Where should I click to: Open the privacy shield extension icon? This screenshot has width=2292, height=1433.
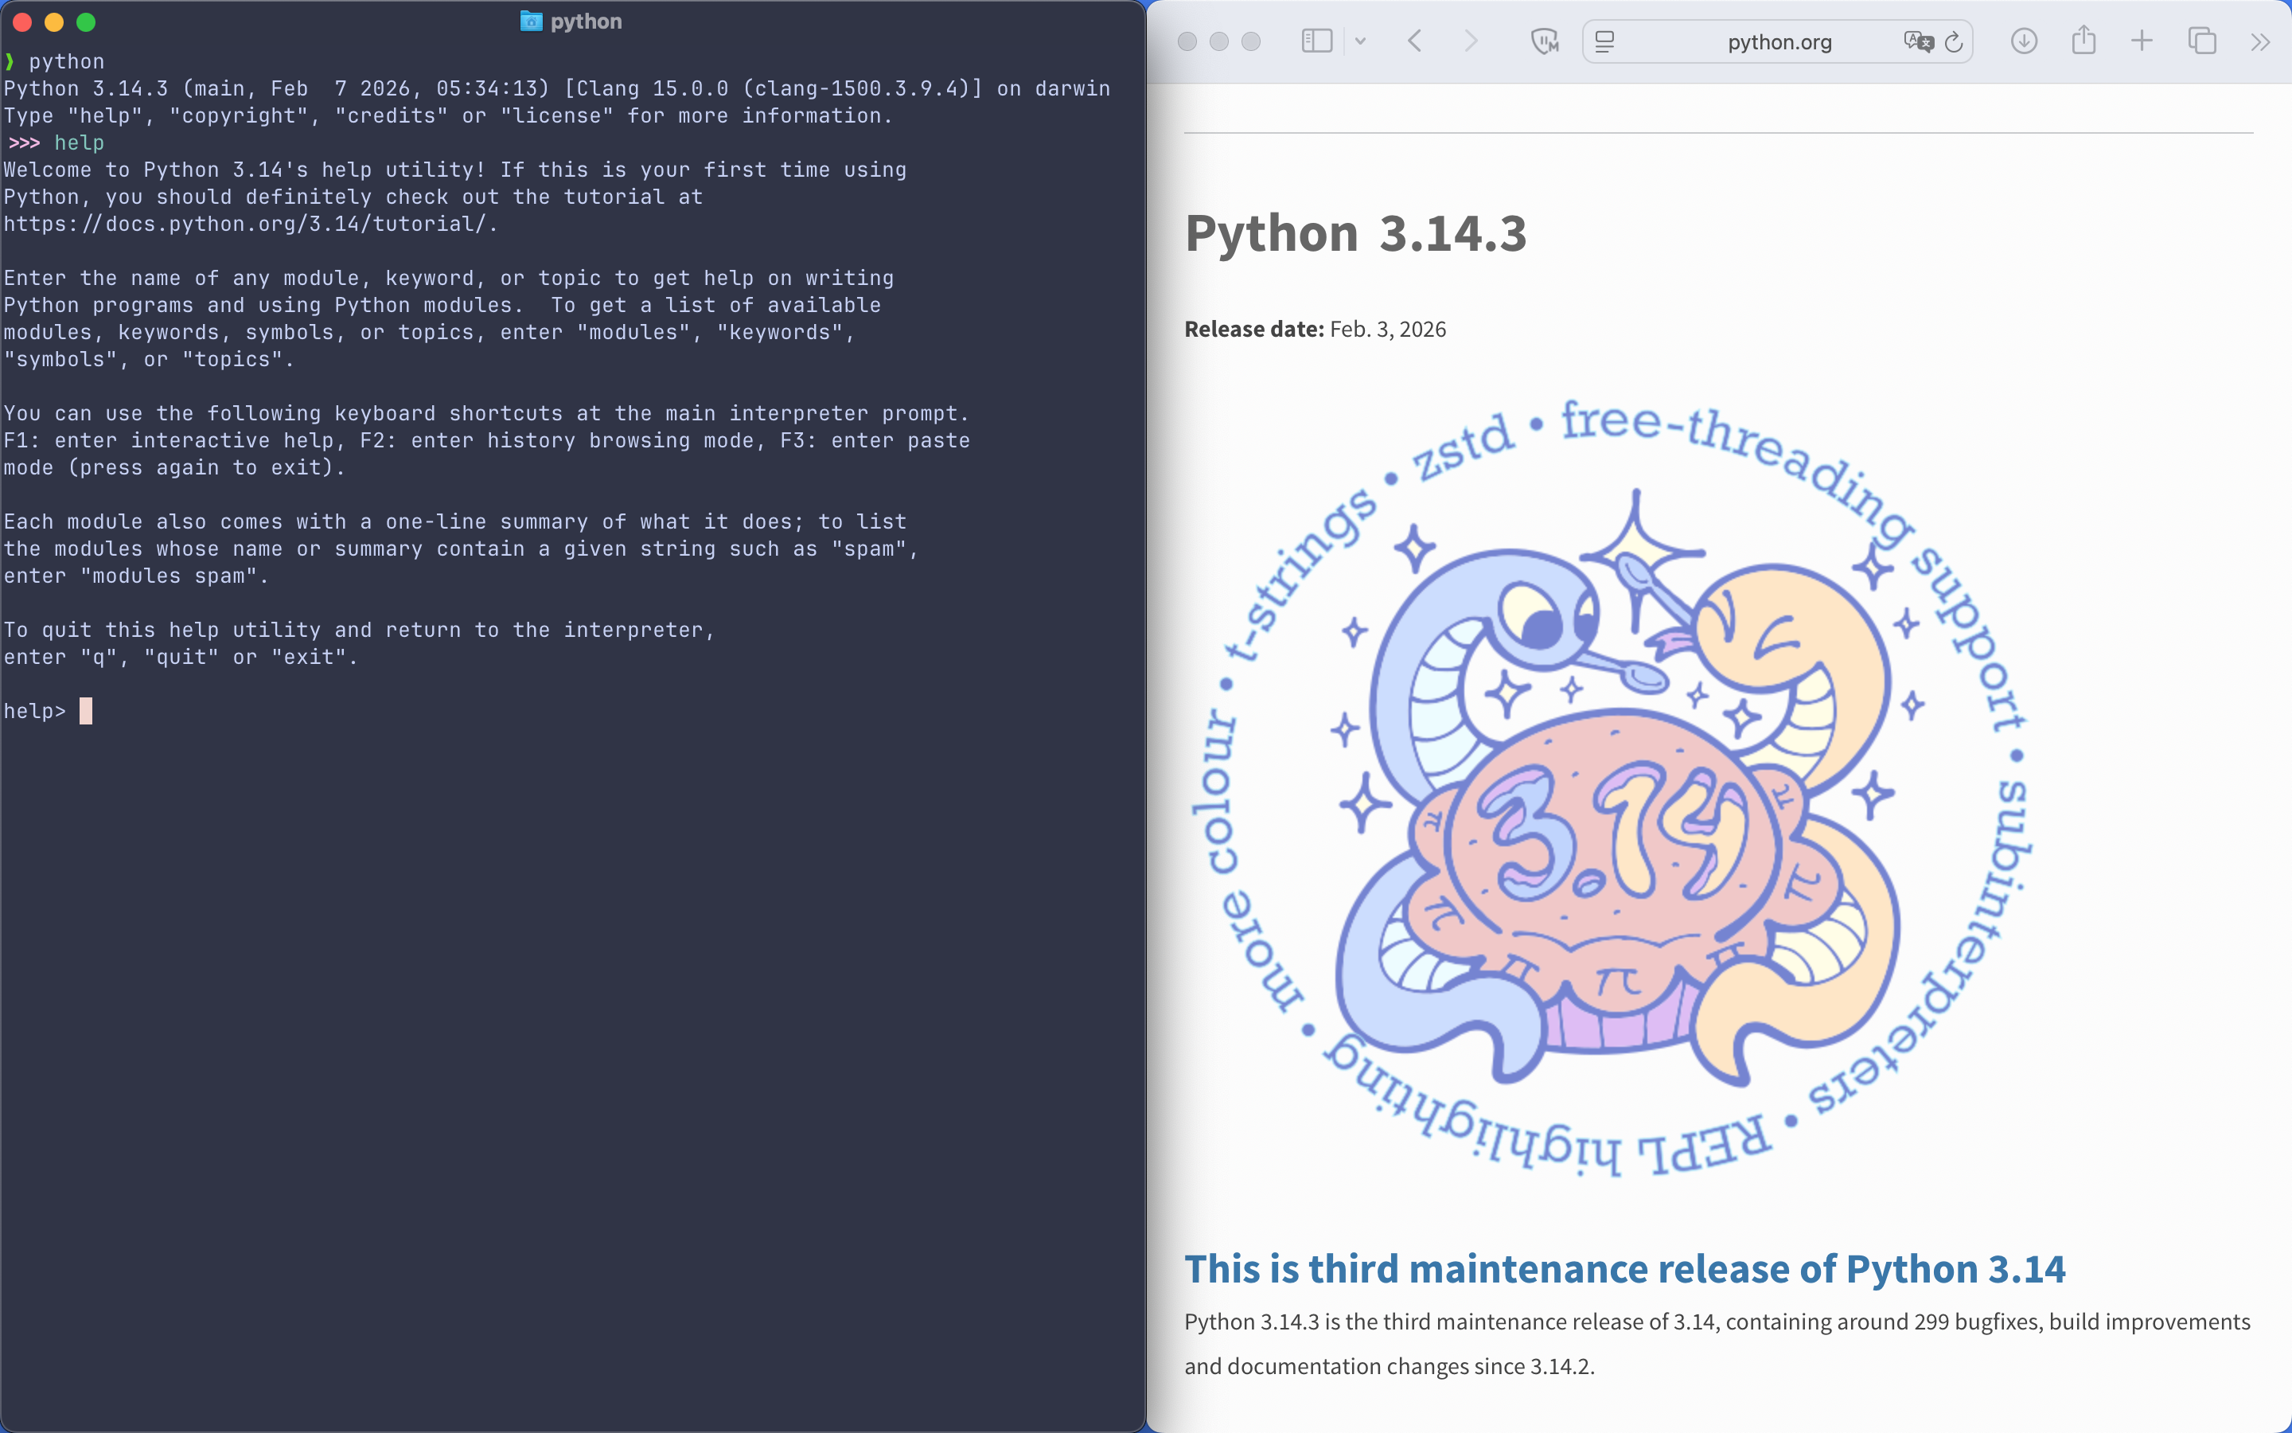click(1544, 41)
